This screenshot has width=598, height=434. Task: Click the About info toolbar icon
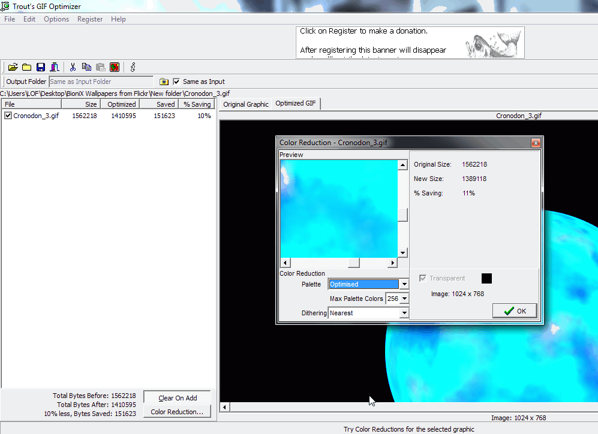(x=133, y=68)
